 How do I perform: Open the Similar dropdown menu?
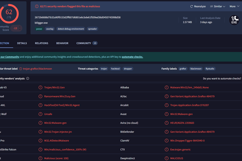218,7
